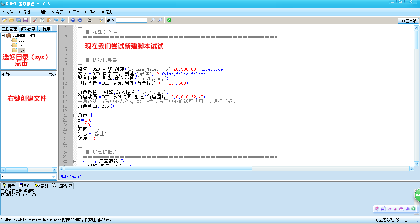The width and height of the screenshot is (420, 224).
Task: Click the round blue up-arrow icon
Action: coord(73,20)
